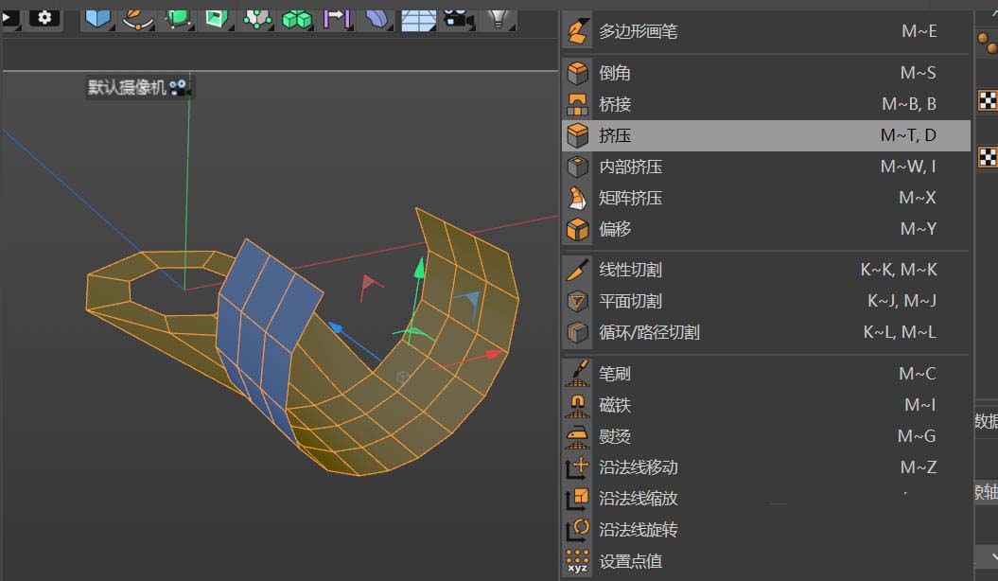Click the Bridge (桥接) tool entry
This screenshot has height=581, width=998.
(x=615, y=104)
